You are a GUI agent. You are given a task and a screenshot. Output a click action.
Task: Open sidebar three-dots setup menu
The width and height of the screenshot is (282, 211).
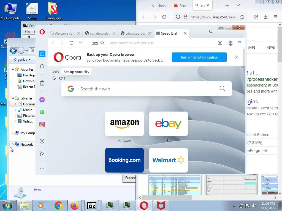tap(42, 168)
